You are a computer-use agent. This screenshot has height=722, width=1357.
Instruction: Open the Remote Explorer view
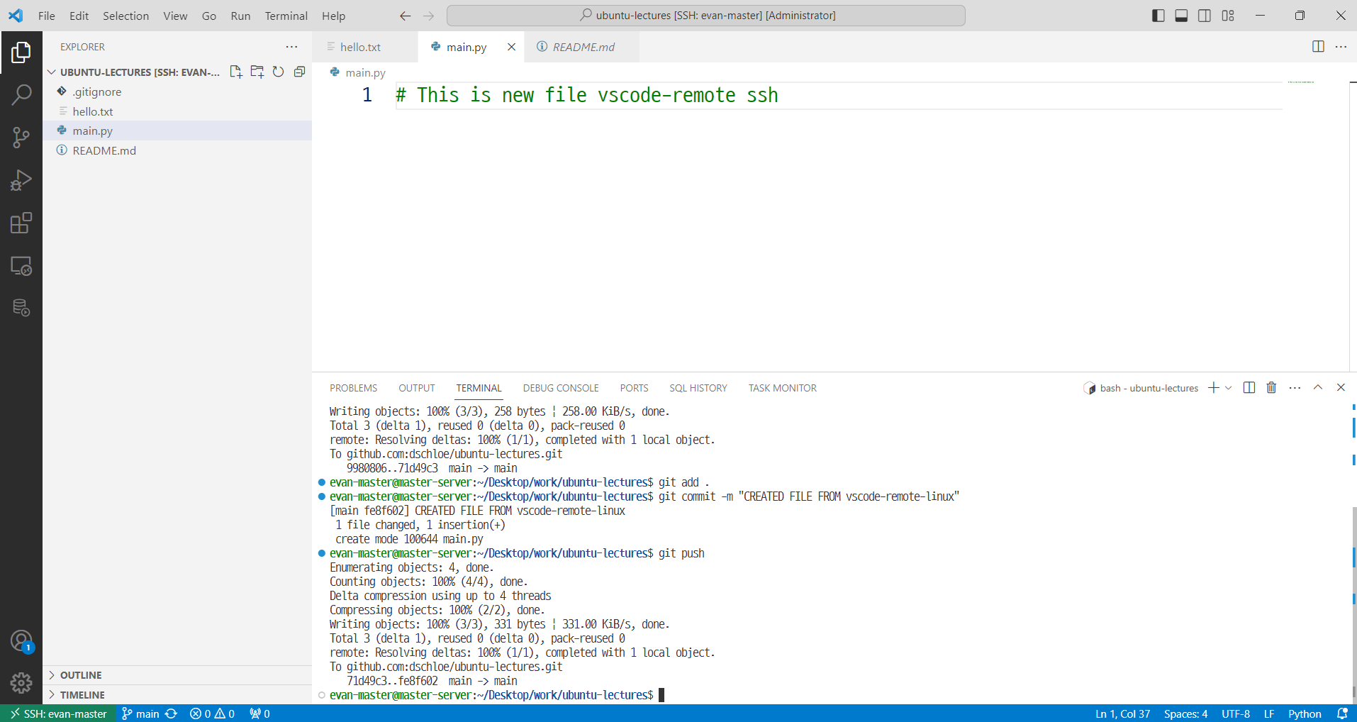(21, 266)
